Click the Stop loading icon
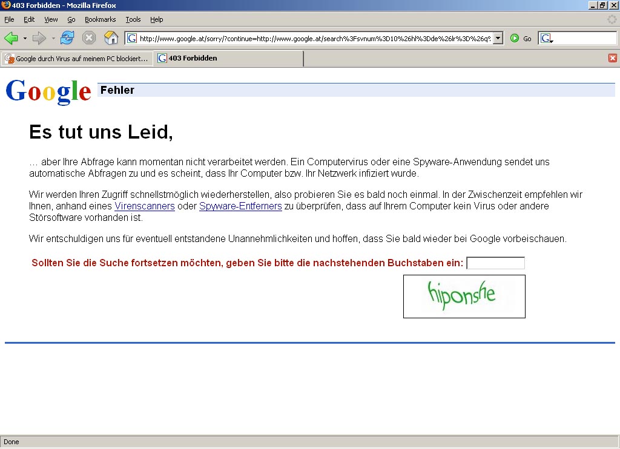620x449 pixels. click(89, 38)
